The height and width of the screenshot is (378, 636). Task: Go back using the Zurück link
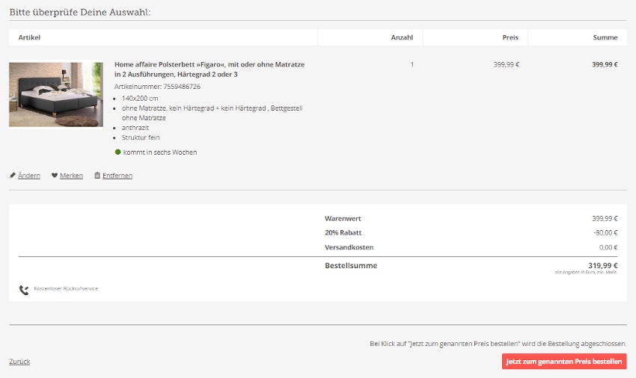pyautogui.click(x=19, y=362)
